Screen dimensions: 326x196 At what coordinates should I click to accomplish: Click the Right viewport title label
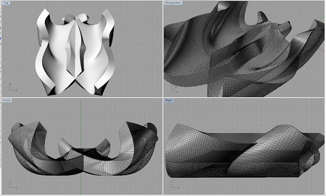[x=169, y=100]
